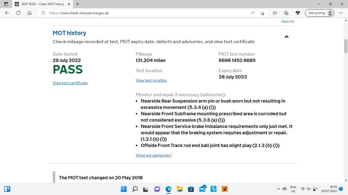Open the Wi-Fi network tray icon
Screen dimensions: 348x195
pos(303,189)
